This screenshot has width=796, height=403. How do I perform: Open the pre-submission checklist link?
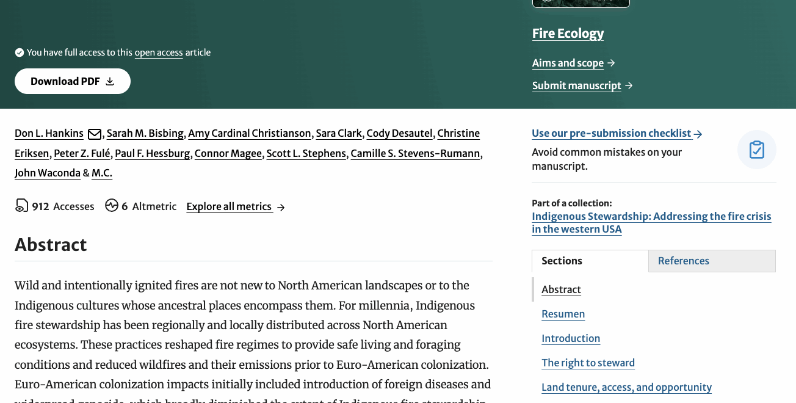tap(612, 133)
